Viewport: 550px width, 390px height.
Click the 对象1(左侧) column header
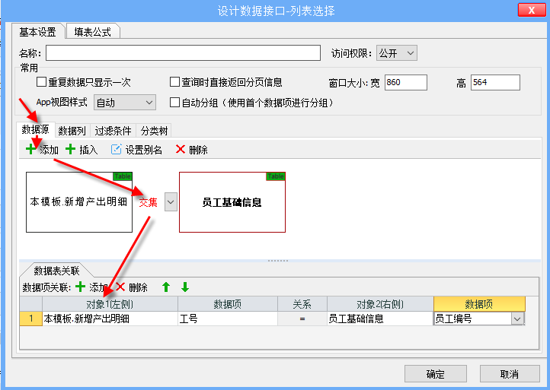(110, 304)
